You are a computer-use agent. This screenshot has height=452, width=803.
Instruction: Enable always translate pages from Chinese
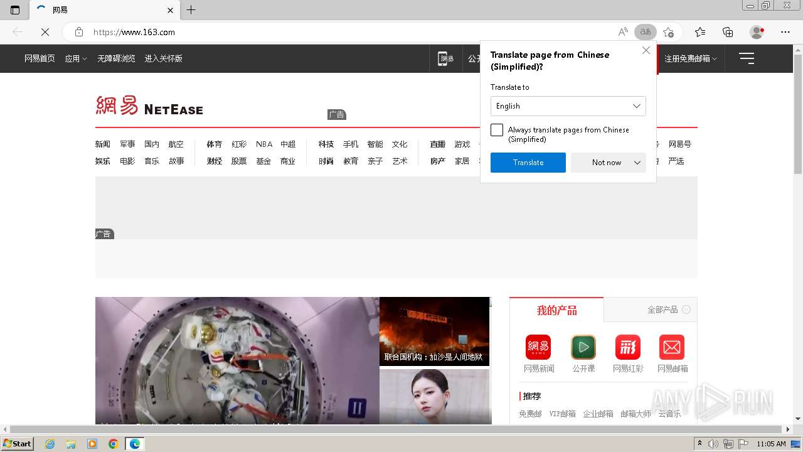(497, 130)
